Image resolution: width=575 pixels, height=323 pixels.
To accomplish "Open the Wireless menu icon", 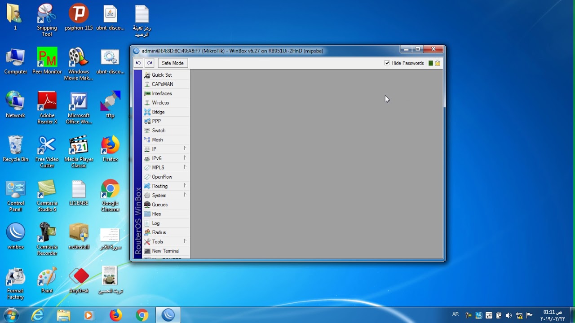I will (x=147, y=103).
